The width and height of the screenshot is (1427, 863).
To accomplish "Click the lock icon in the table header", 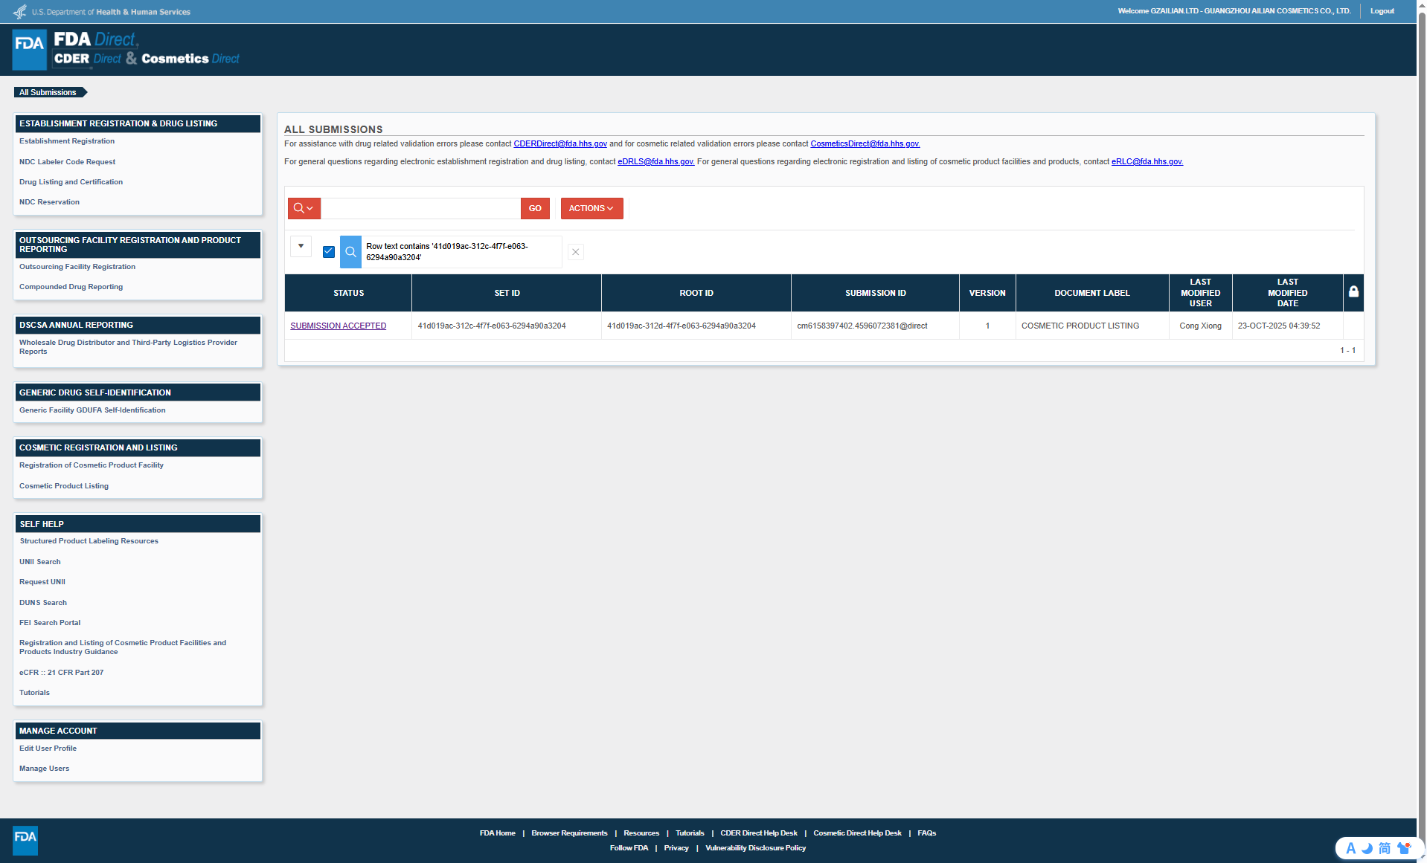I will (x=1353, y=292).
